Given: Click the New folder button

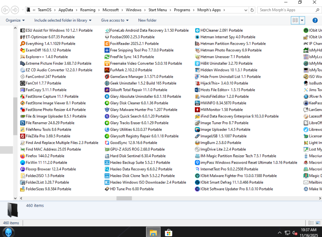Looking at the screenshot, I should (x=147, y=20).
